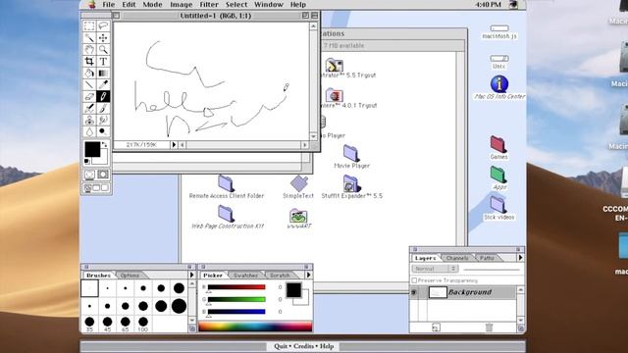Create a new layer from Layers panel

click(436, 328)
